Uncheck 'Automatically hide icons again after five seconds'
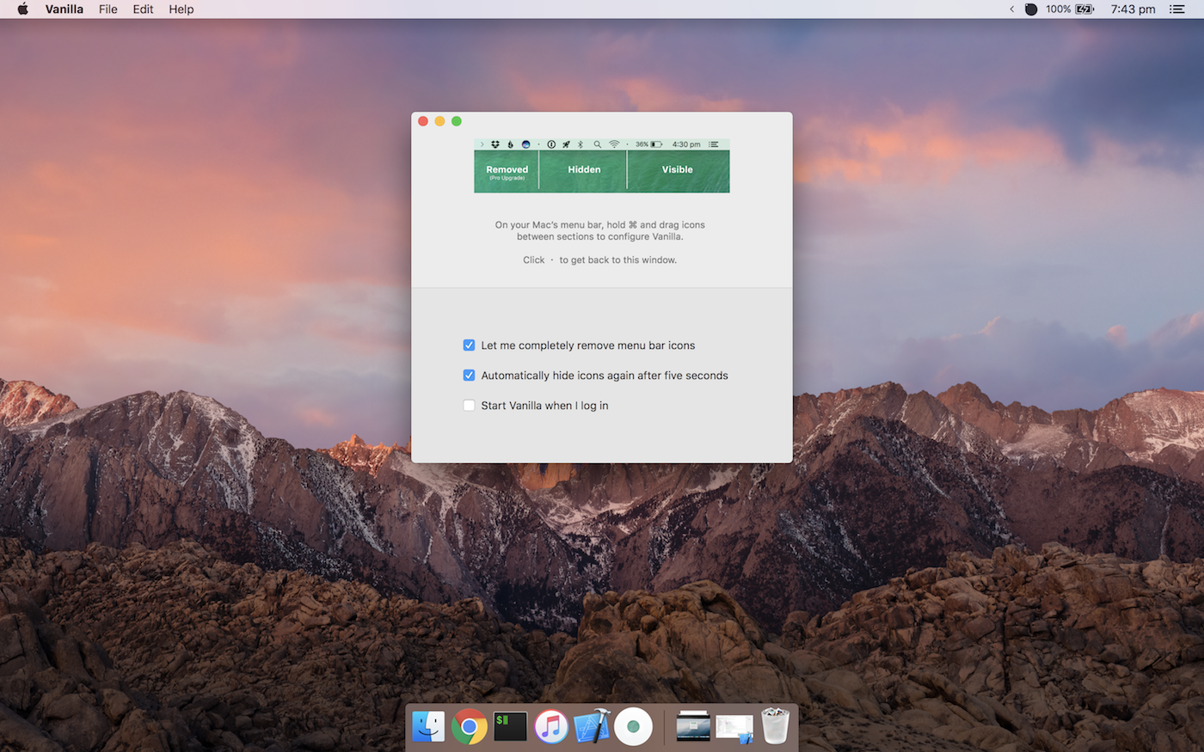The image size is (1204, 752). tap(469, 376)
